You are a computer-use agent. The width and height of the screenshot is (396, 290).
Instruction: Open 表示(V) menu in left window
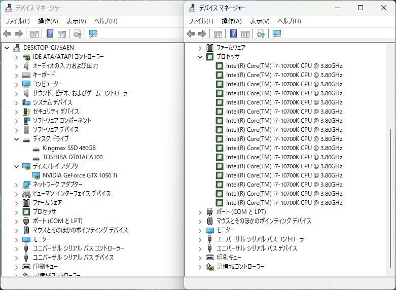[x=76, y=21]
